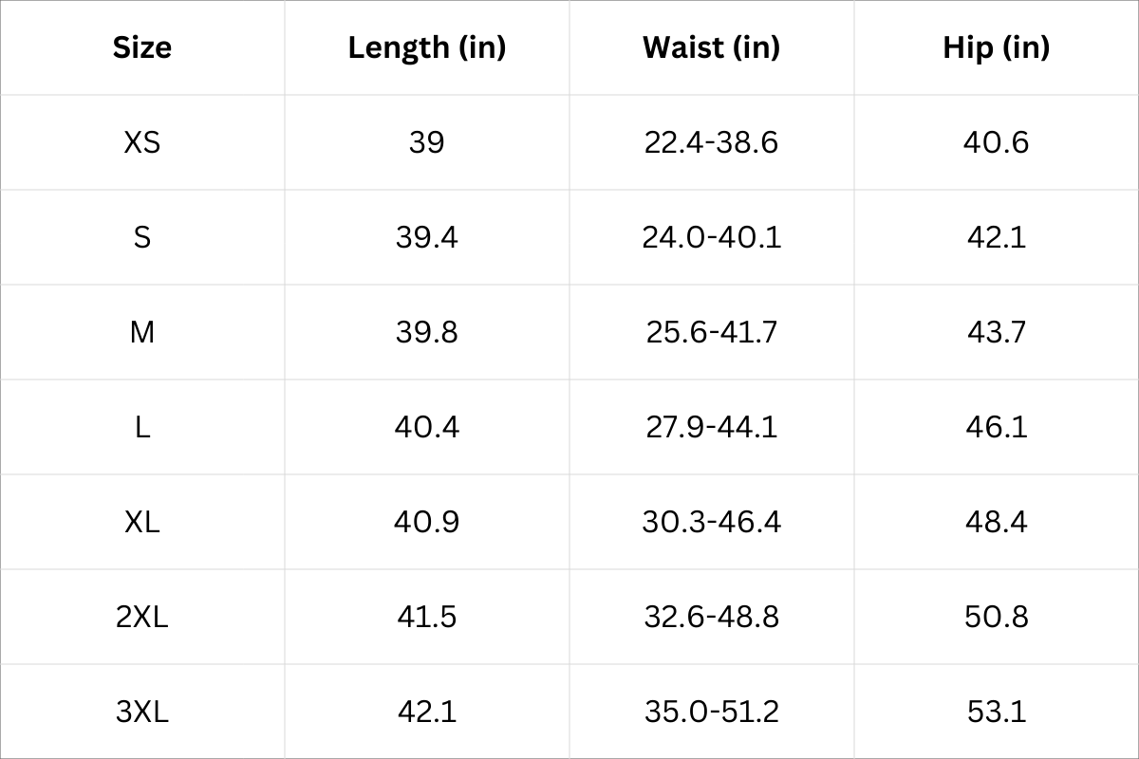Screen dimensions: 1139x759
Task: Select the Waist (in) header cell
Action: 711,47
